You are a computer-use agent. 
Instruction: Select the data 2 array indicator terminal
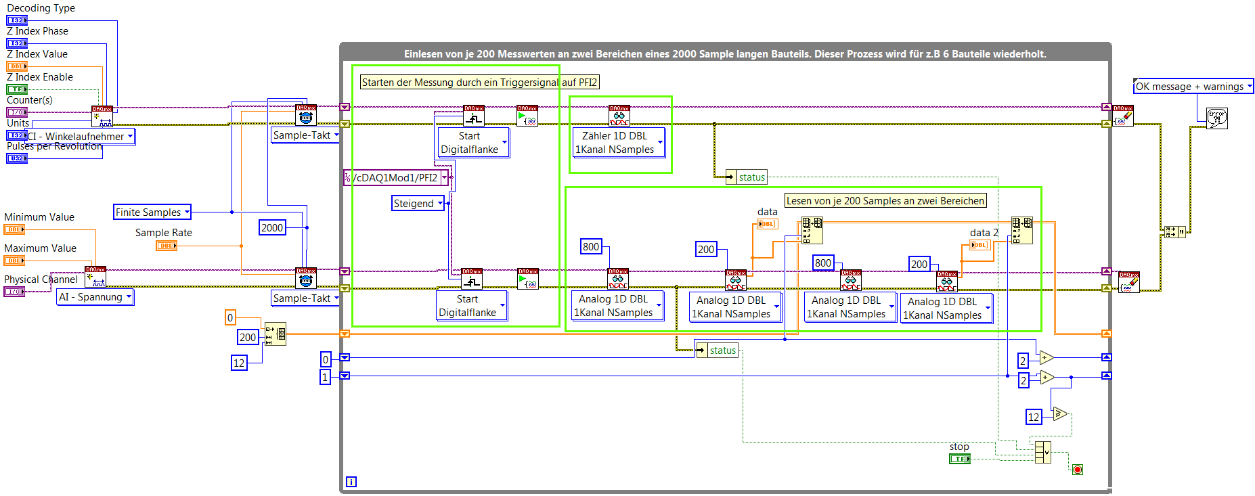tap(980, 245)
